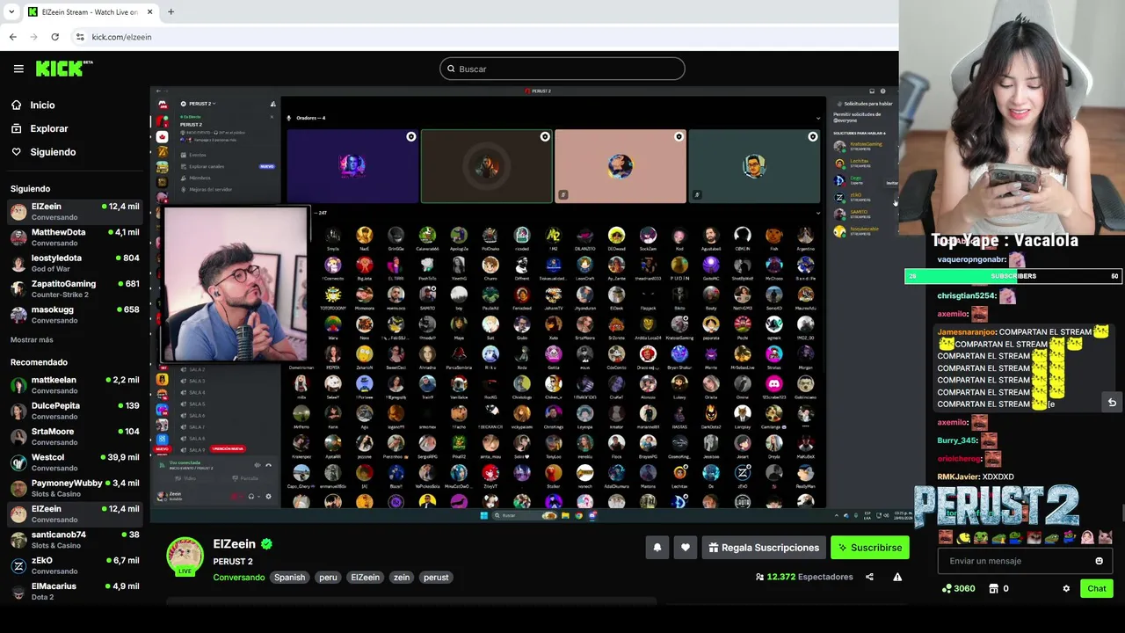Open PaymoneyWubby recommended channel
The width and height of the screenshot is (1125, 633).
[75, 488]
